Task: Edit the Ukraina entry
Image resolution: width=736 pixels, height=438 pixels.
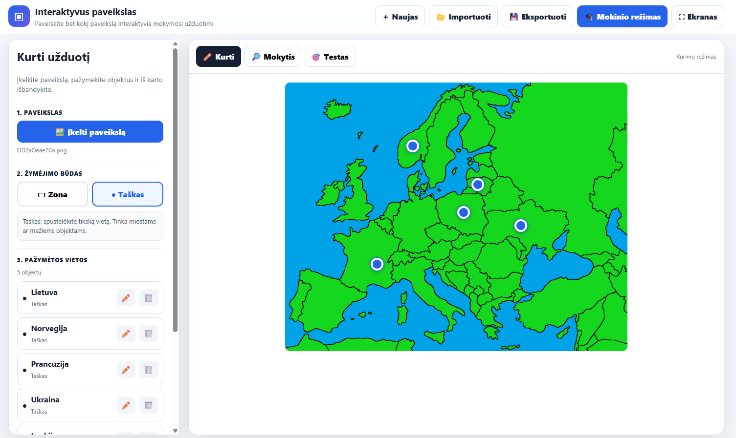Action: 126,405
